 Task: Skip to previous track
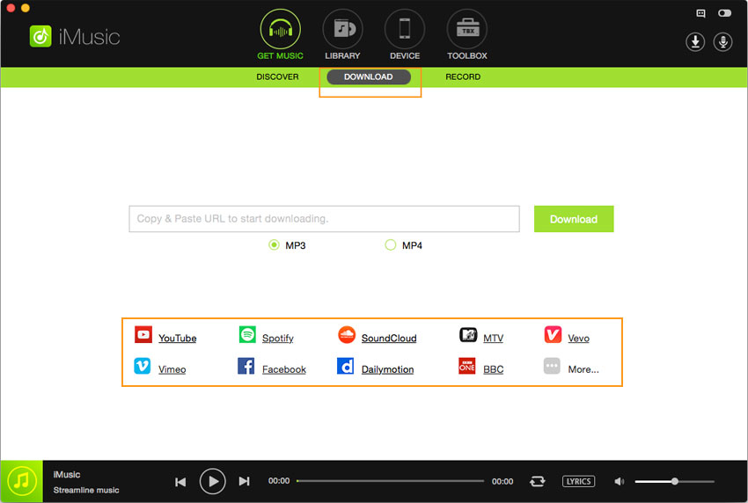[x=180, y=482]
